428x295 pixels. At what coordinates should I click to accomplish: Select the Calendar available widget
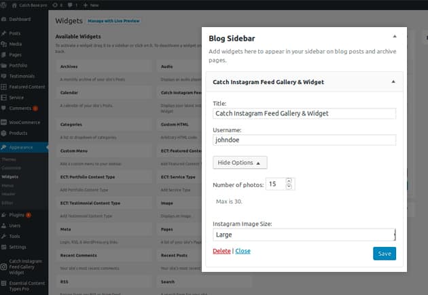[104, 93]
